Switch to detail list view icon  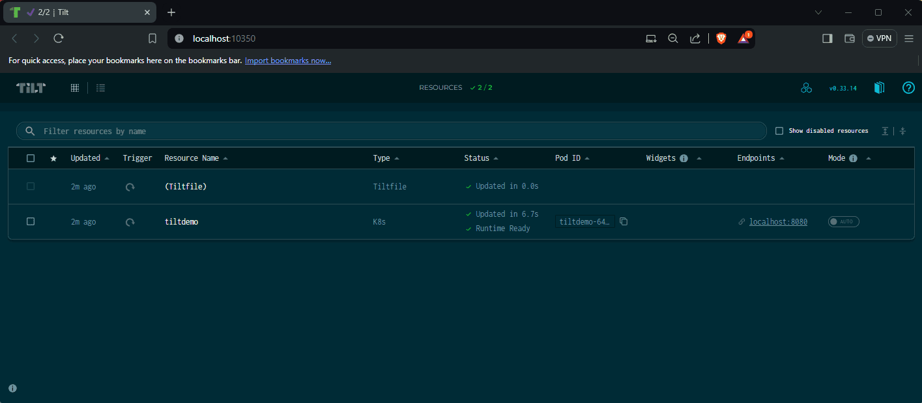coord(100,88)
